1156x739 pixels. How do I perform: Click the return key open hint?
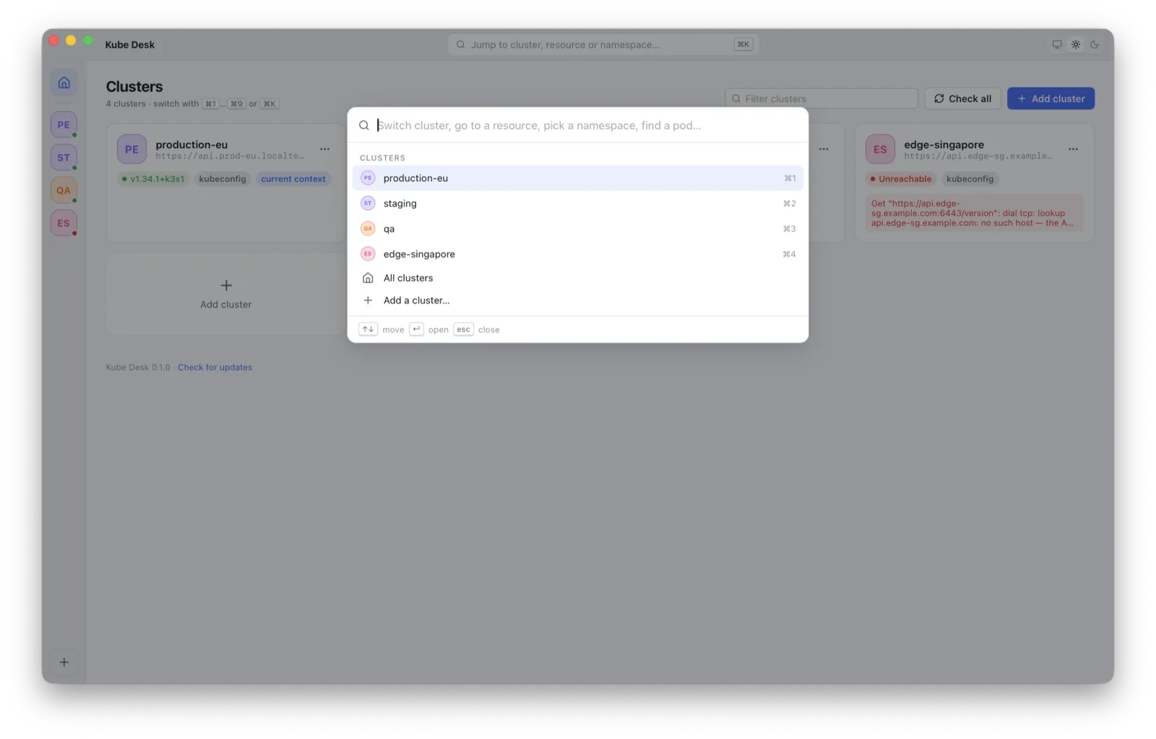pyautogui.click(x=416, y=329)
